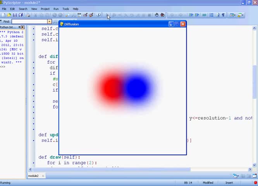Pin the Python Interpreter panel
The height and width of the screenshot is (186, 258).
point(19,27)
